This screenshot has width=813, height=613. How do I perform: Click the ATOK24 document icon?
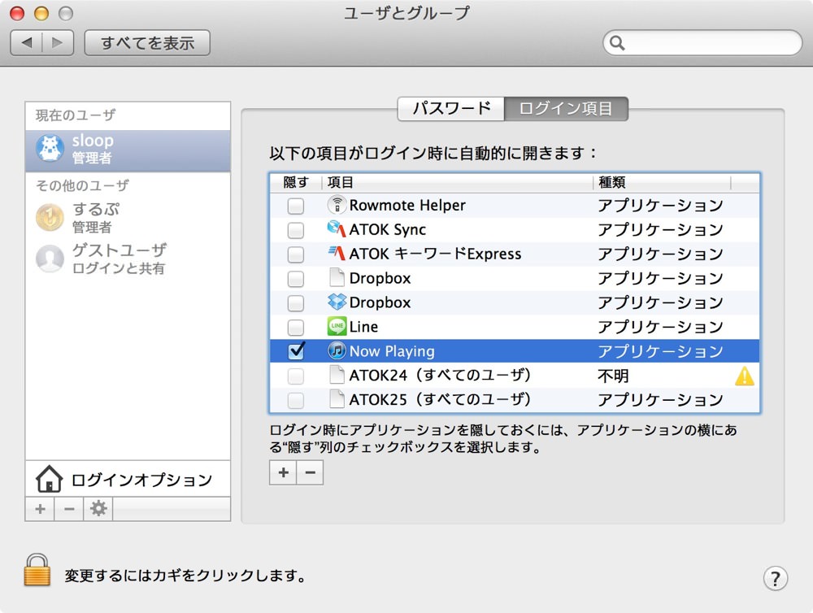coord(337,375)
